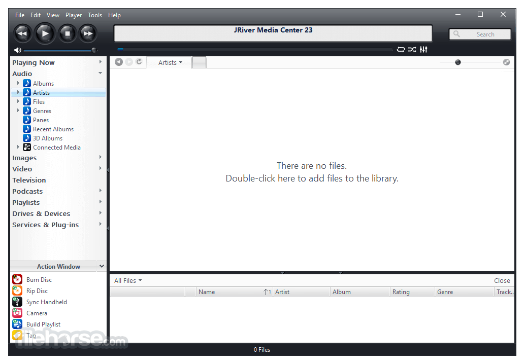Click the Play button

pos(45,33)
